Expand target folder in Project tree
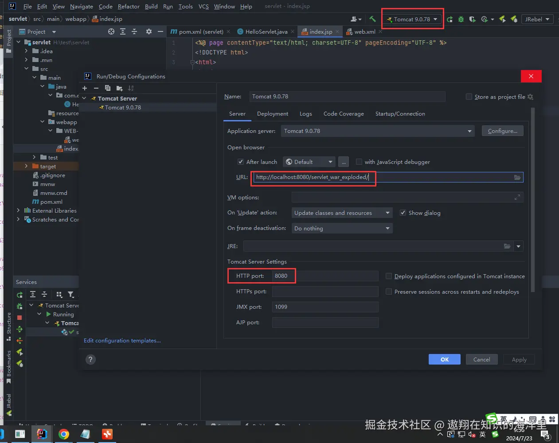The width and height of the screenshot is (559, 443). coord(26,166)
